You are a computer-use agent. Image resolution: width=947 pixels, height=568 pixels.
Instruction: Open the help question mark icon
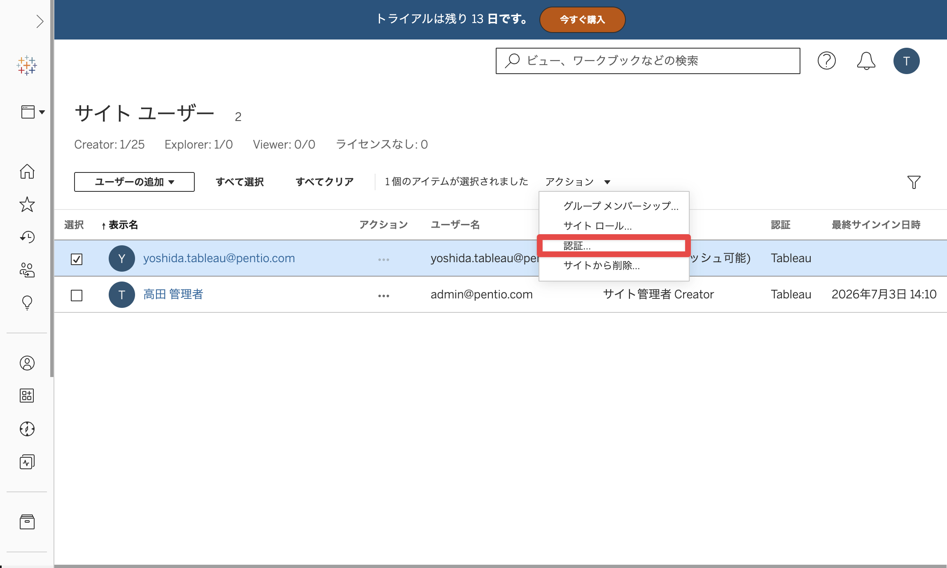827,61
